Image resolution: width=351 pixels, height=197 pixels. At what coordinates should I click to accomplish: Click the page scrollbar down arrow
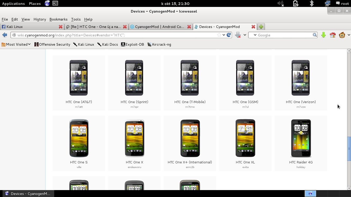coord(349,188)
